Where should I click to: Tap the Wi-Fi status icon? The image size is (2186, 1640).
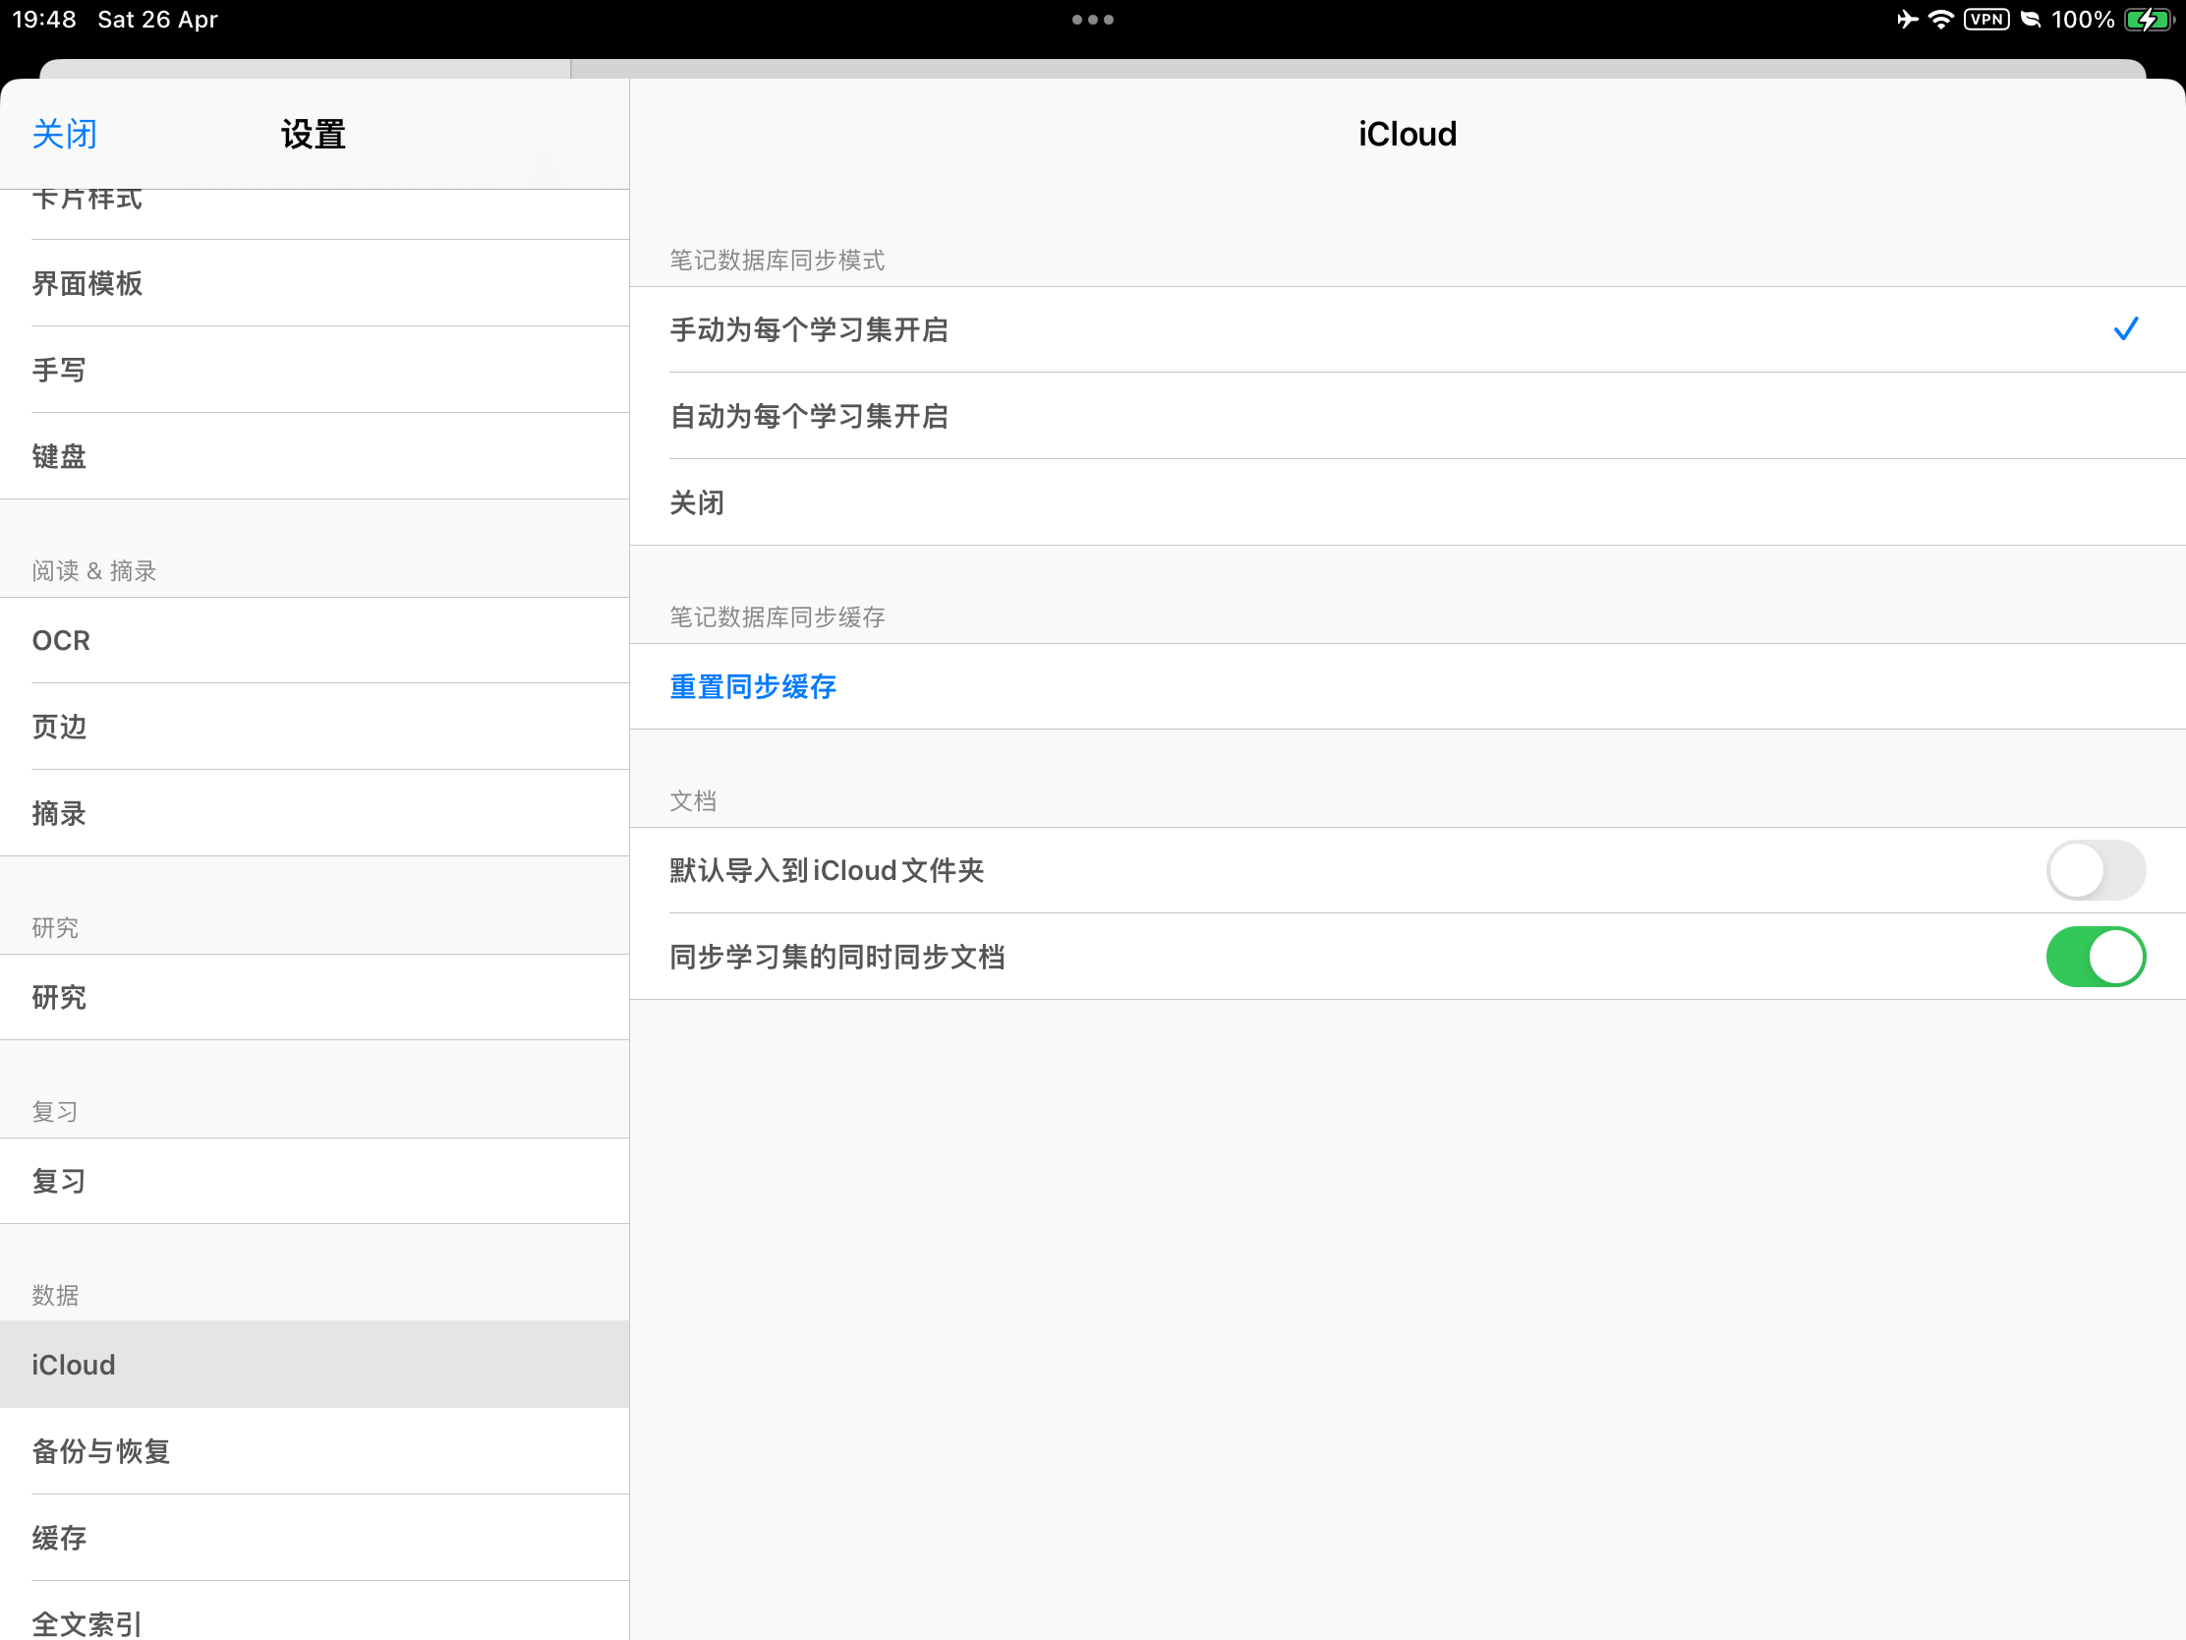point(1941,20)
